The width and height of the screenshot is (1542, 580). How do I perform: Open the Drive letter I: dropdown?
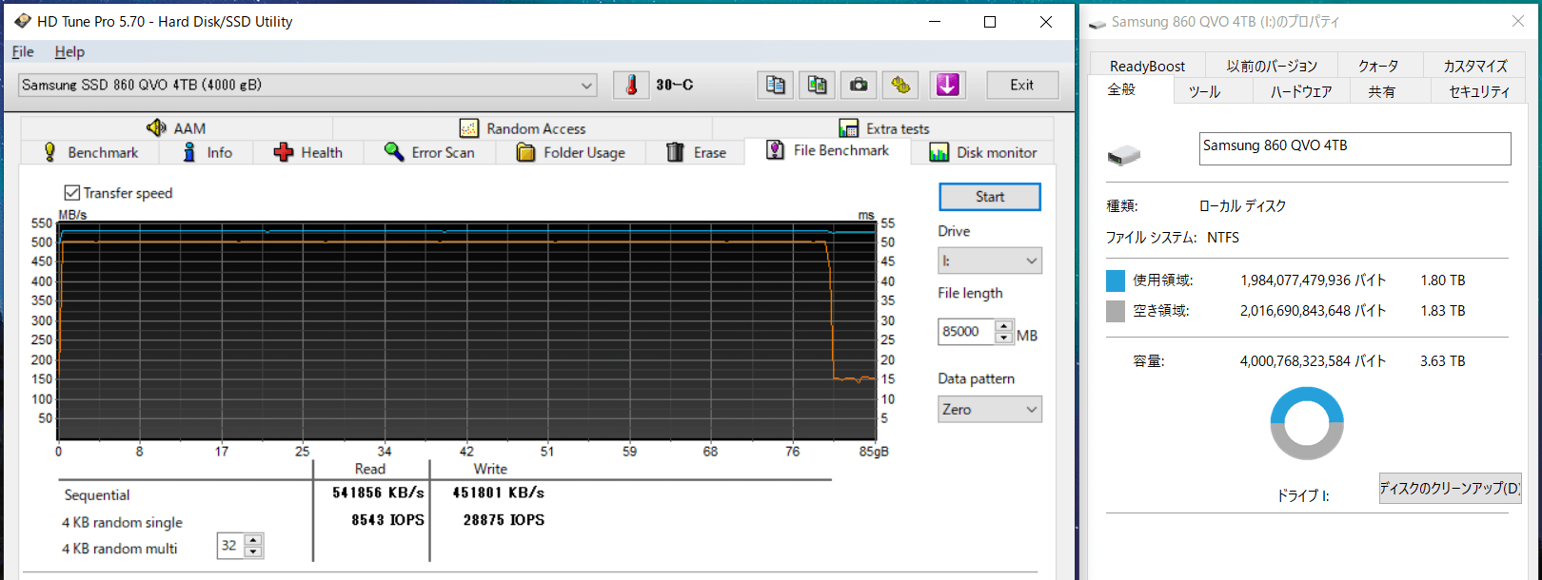tap(990, 261)
